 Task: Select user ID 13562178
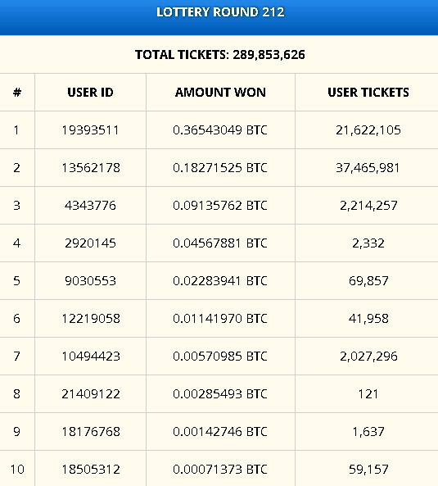click(x=91, y=168)
